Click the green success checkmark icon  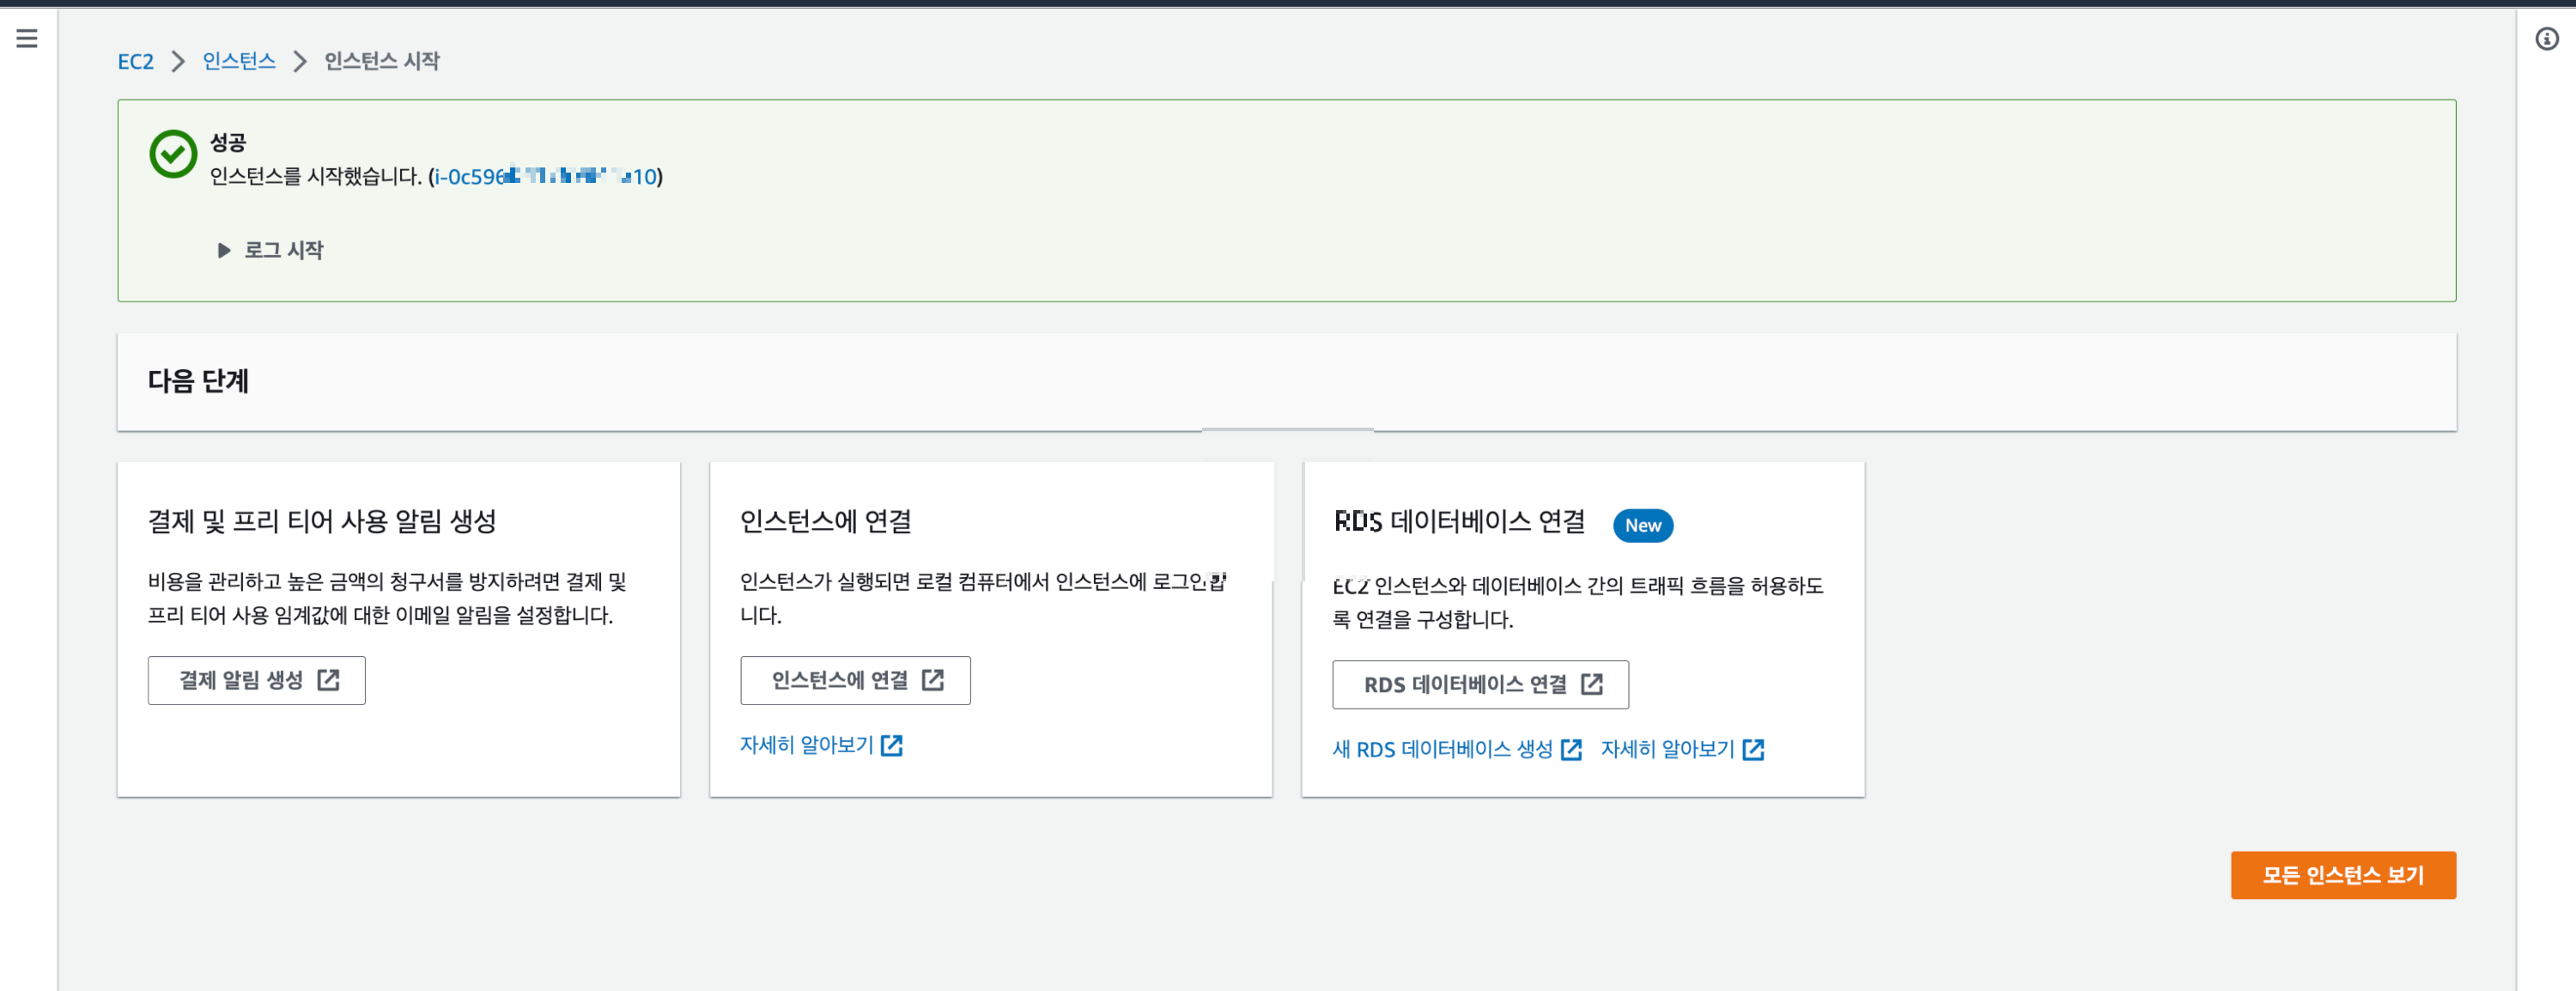(173, 154)
